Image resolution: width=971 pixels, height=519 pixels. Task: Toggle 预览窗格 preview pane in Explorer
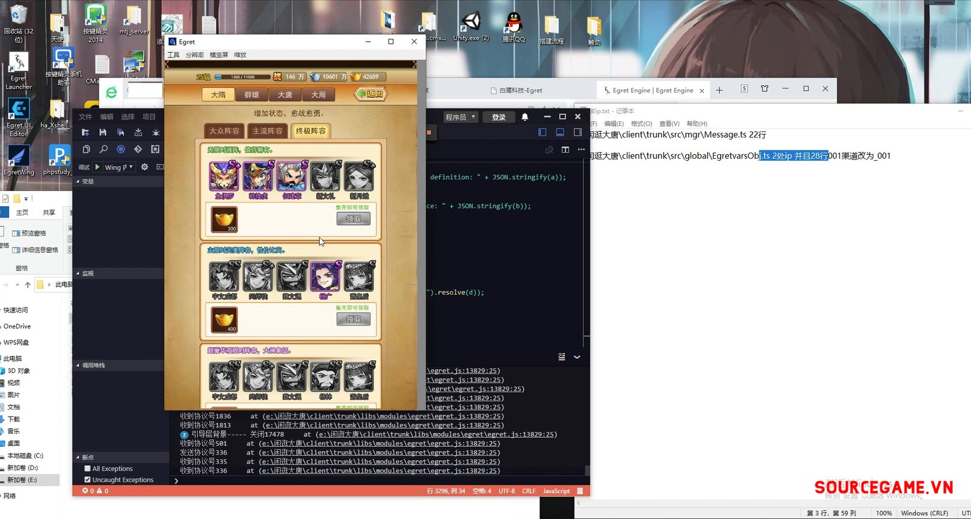click(29, 233)
